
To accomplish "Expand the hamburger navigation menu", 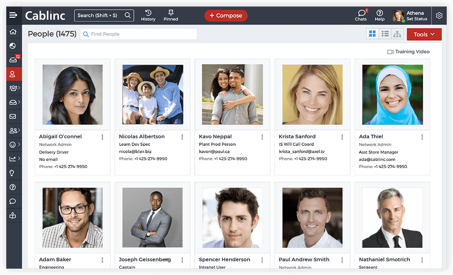I will pos(13,15).
